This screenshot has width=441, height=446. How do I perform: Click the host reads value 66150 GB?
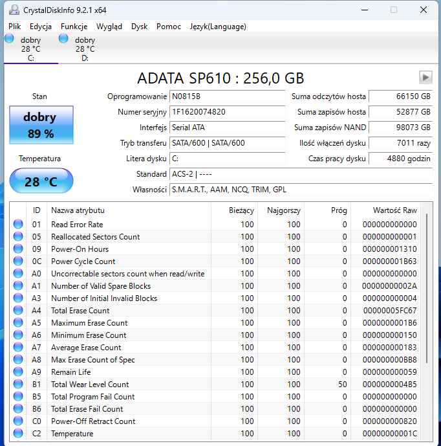pyautogui.click(x=401, y=96)
